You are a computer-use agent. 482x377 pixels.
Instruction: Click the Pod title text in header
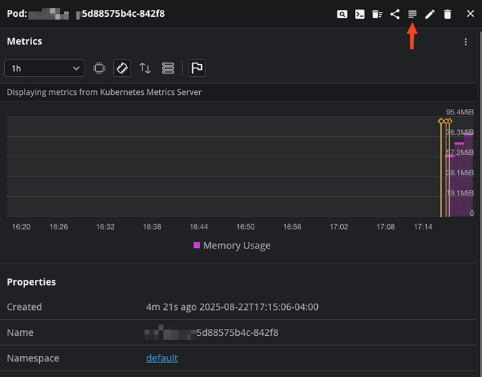pyautogui.click(x=86, y=14)
